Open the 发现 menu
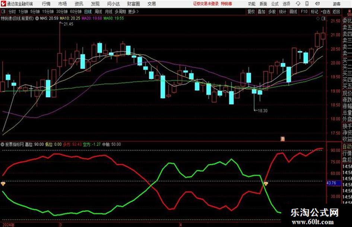 tap(95, 4)
